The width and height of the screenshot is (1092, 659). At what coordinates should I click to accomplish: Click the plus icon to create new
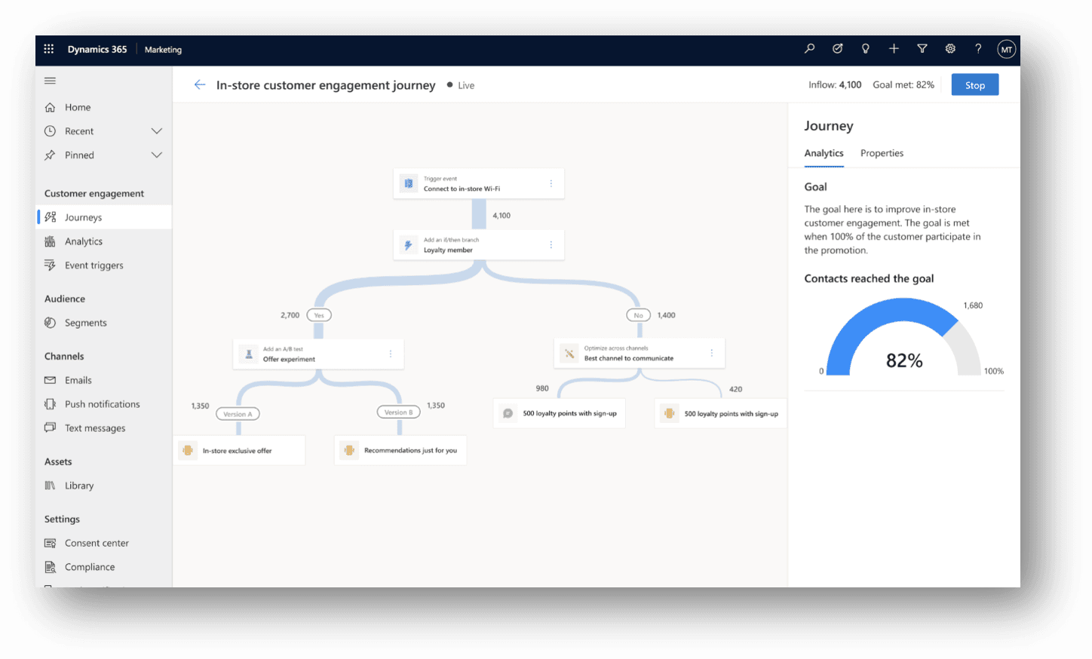click(x=894, y=49)
